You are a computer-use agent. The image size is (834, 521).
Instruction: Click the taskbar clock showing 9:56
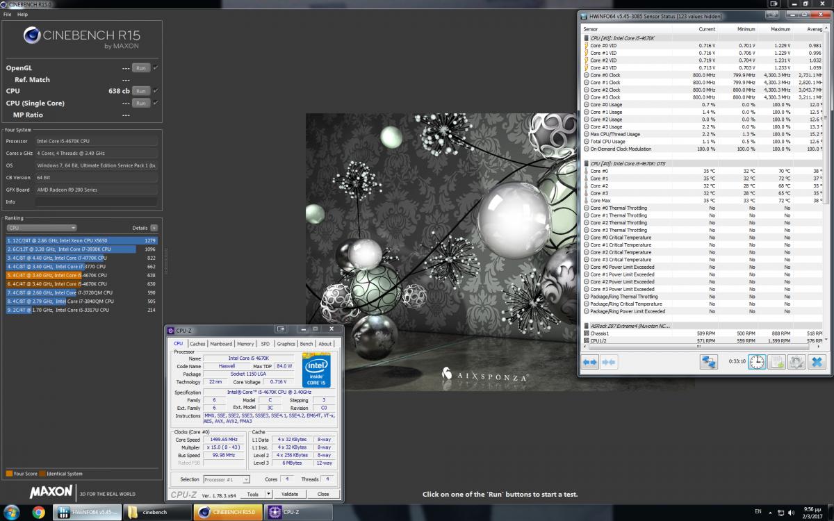coord(813,513)
